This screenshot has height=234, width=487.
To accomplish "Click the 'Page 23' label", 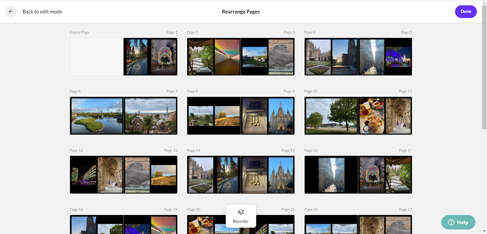I will click(405, 209).
